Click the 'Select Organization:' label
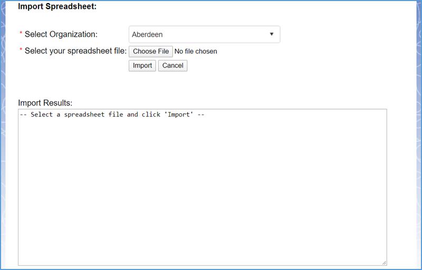Viewport: 422px width, 270px height. click(61, 34)
